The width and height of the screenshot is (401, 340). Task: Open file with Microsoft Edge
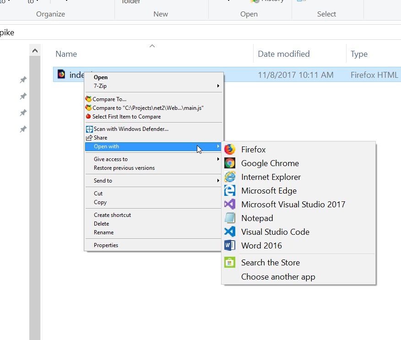tap(298, 191)
